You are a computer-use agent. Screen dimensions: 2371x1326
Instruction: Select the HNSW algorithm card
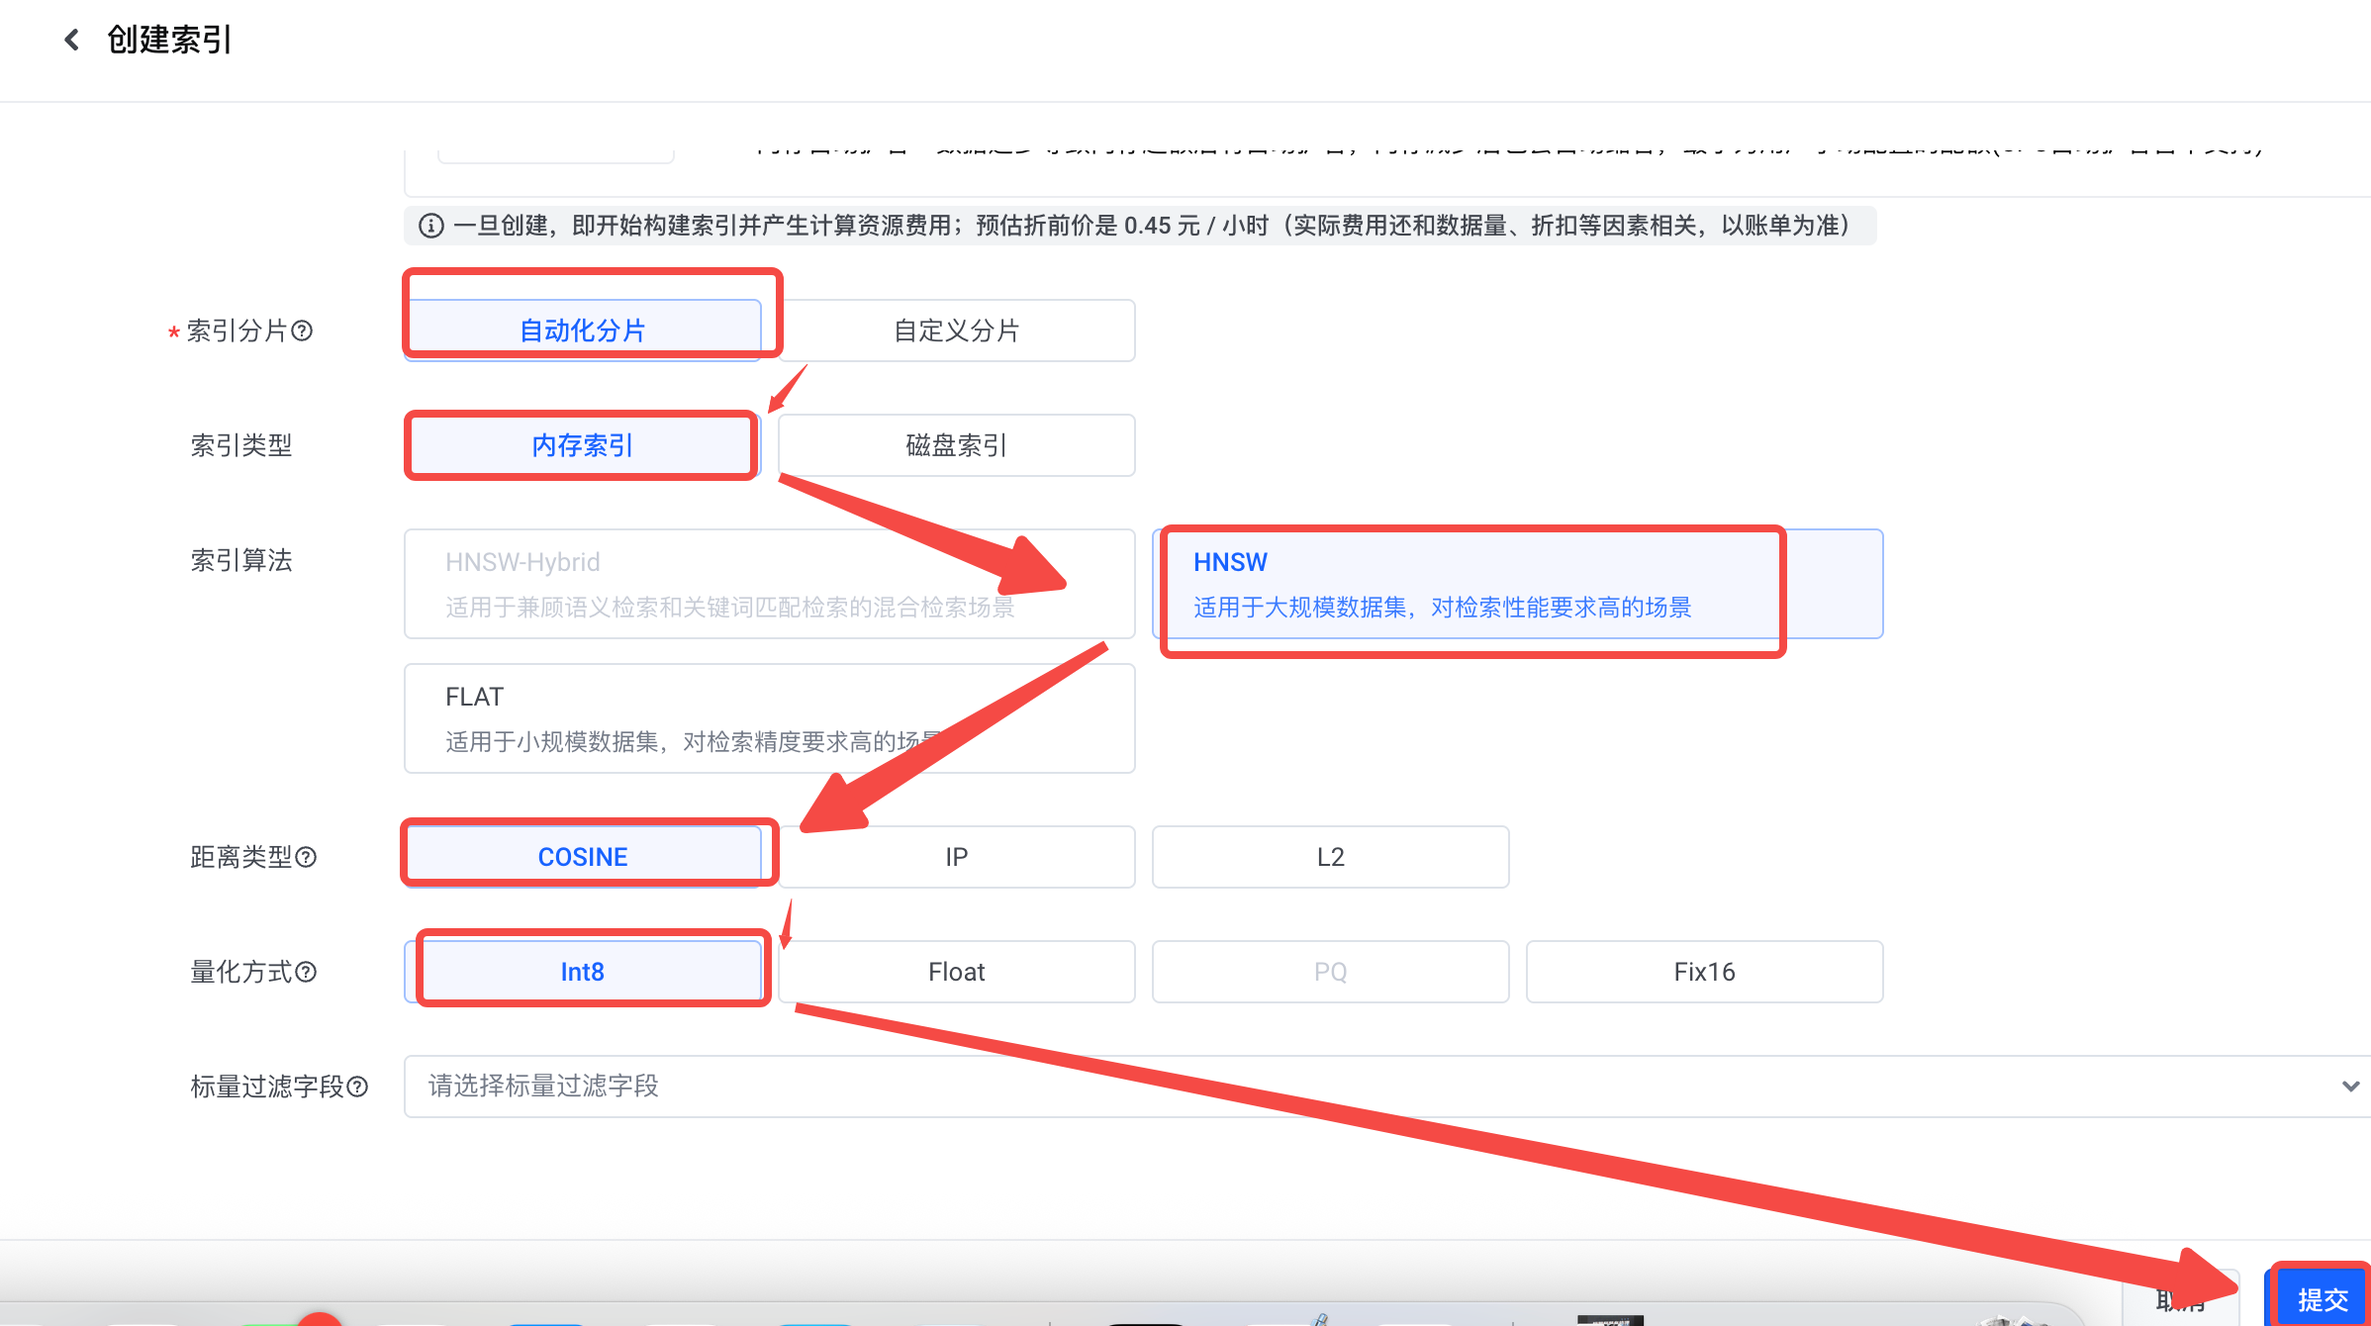click(x=1518, y=584)
